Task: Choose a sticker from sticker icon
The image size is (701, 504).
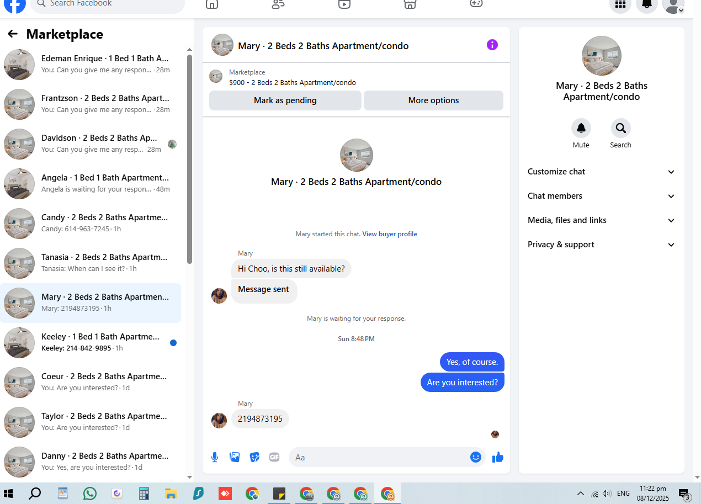Action: (x=254, y=457)
